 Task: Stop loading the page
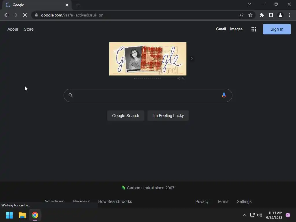25,15
